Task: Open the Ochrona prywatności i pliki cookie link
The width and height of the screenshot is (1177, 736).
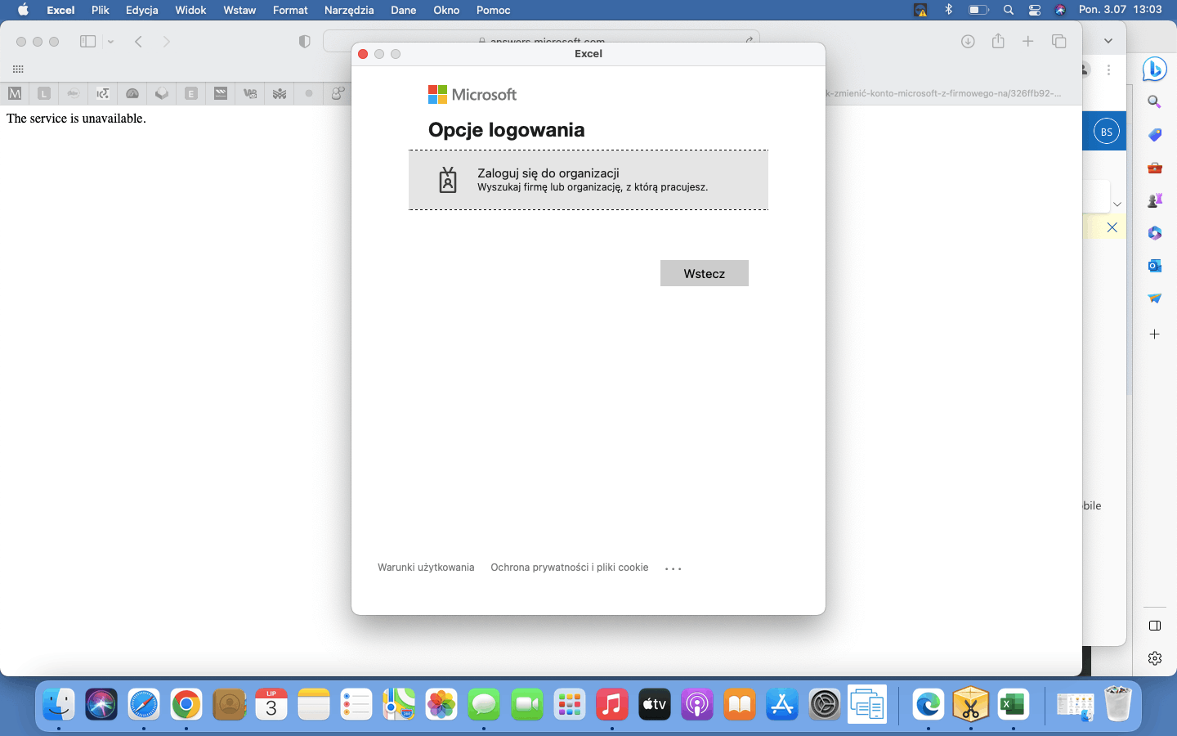Action: (569, 567)
